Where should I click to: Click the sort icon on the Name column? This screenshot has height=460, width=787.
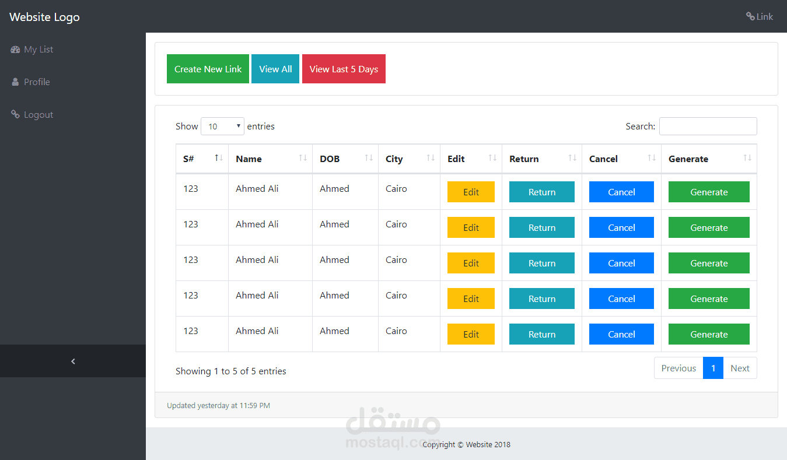click(303, 158)
